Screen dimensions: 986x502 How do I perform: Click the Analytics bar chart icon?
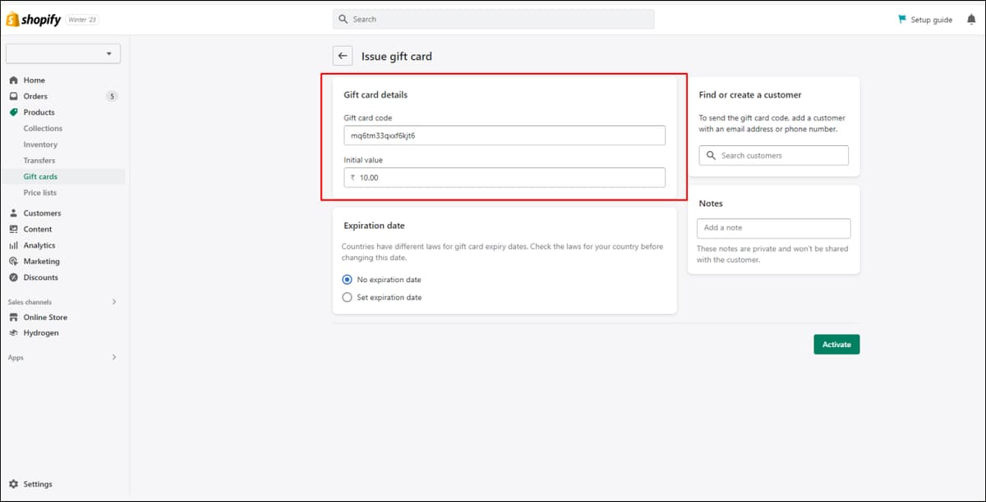point(13,245)
